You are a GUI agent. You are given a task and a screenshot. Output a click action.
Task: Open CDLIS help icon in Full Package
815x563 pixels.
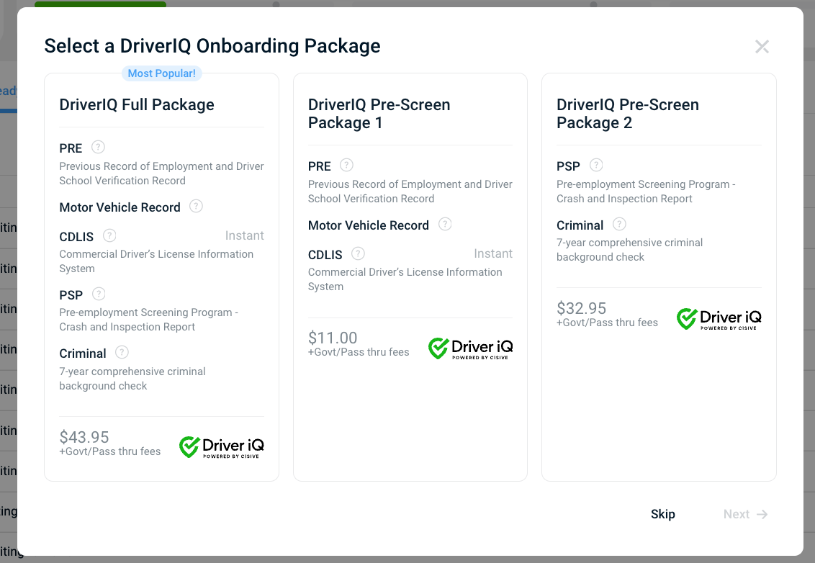(x=109, y=235)
